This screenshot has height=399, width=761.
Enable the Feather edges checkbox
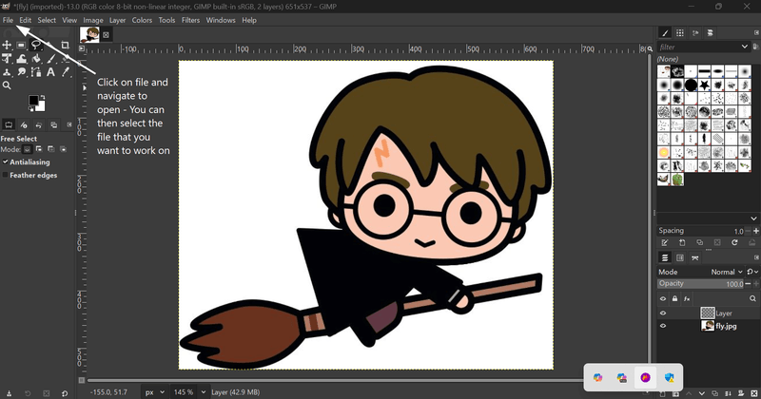click(x=6, y=175)
